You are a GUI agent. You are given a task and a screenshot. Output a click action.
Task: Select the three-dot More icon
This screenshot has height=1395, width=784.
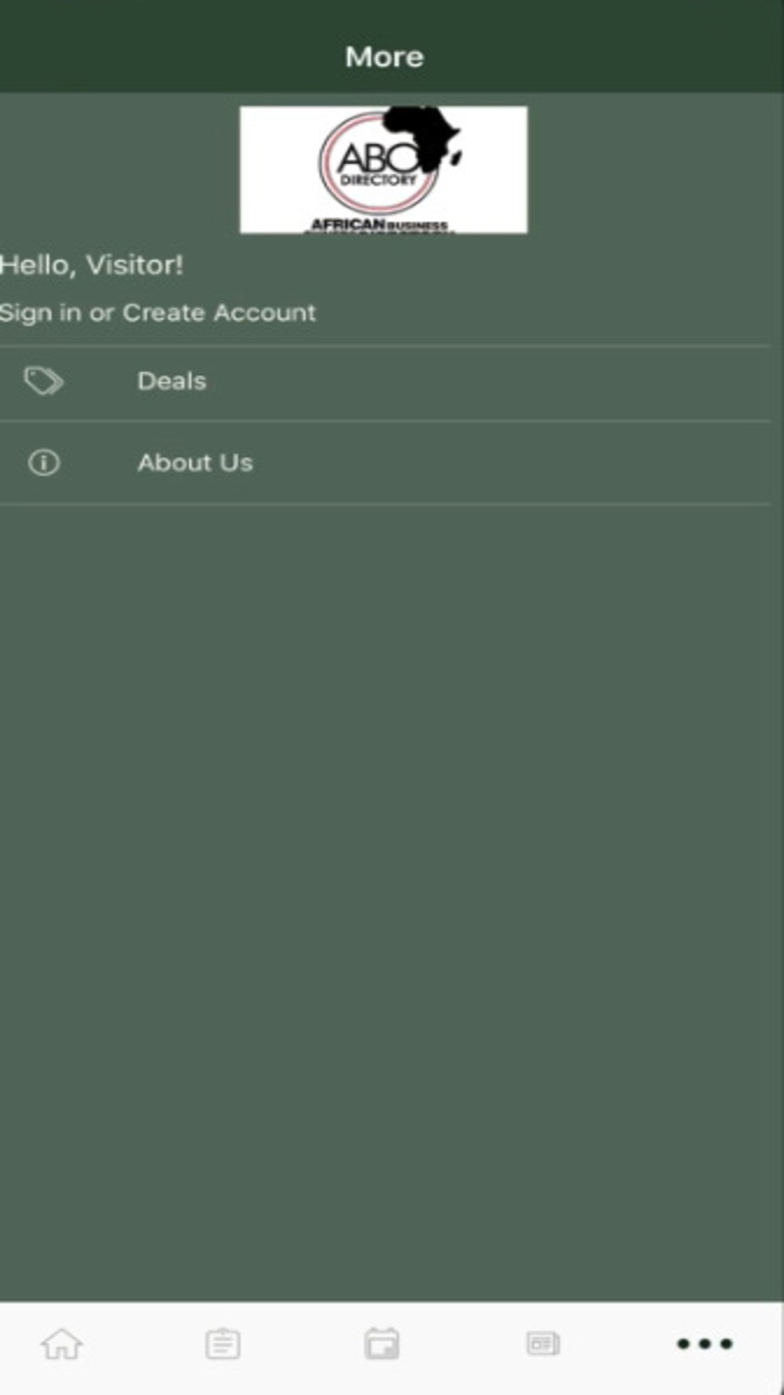pyautogui.click(x=705, y=1344)
